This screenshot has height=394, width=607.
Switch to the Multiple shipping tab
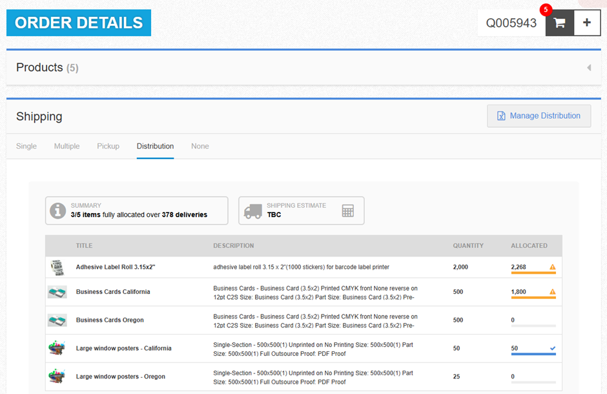67,147
